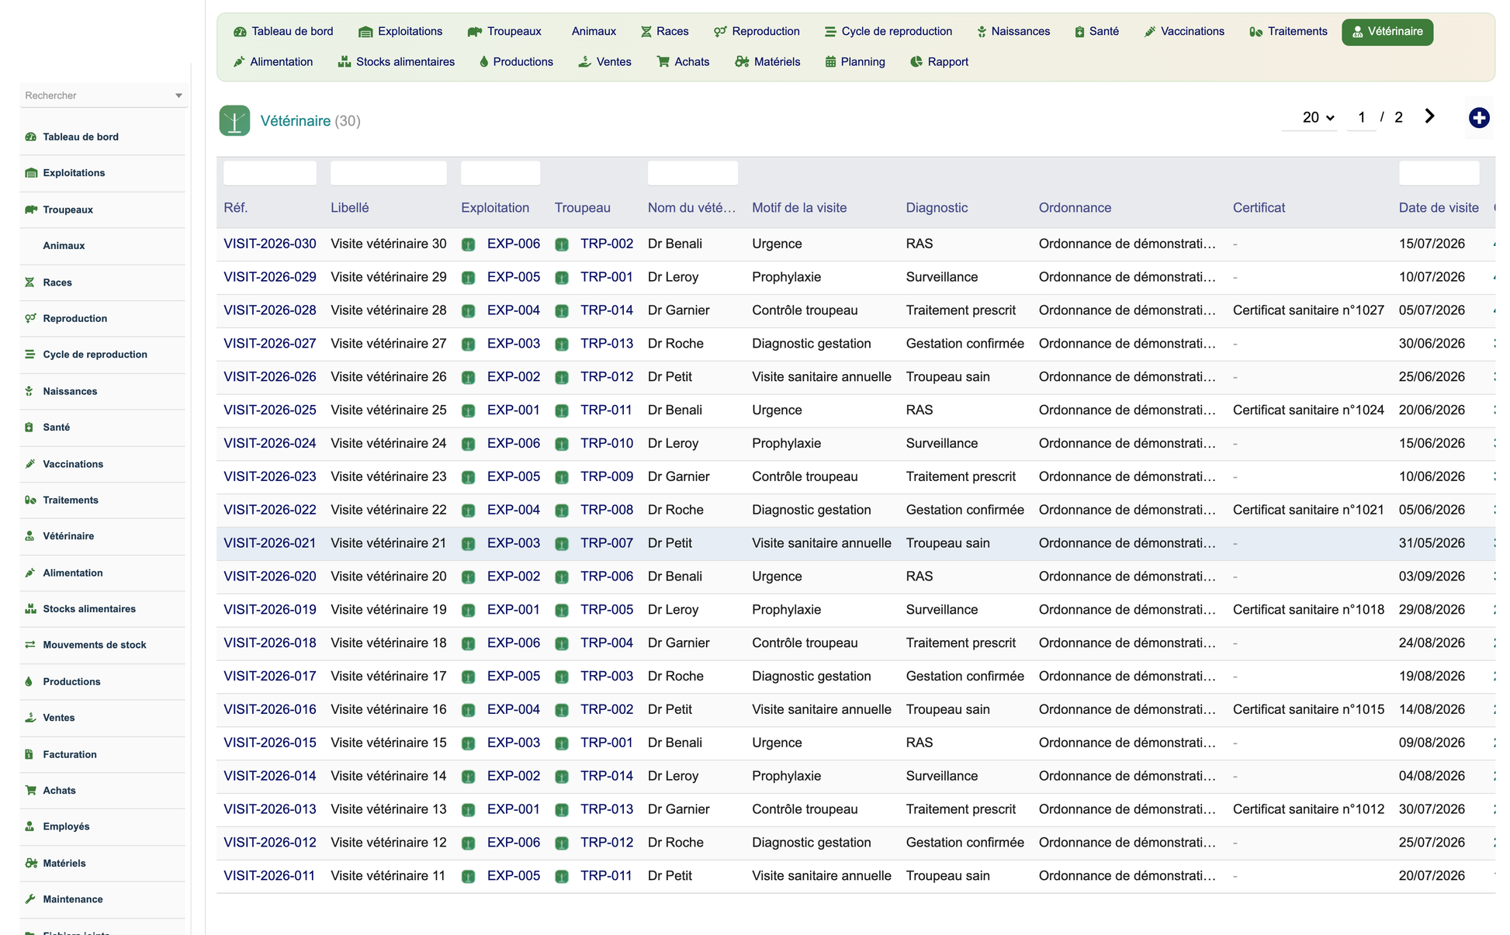Open the Exploitations top menu item
Viewport: 1510px width, 935px height.
click(400, 32)
